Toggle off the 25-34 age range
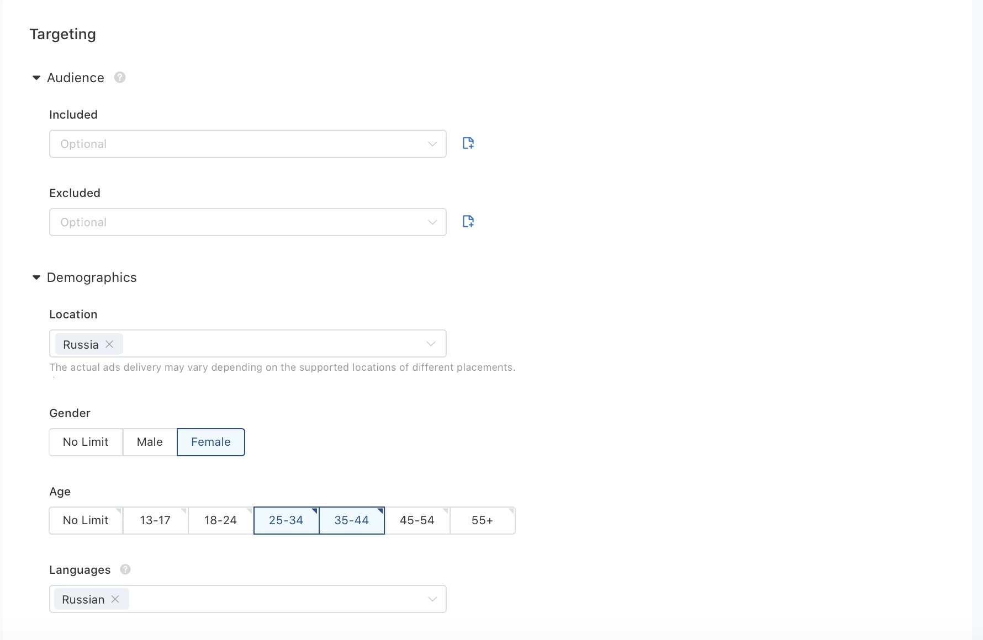Viewport: 983px width, 640px height. [x=286, y=520]
